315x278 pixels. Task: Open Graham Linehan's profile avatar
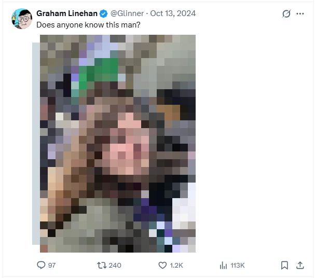pos(21,17)
